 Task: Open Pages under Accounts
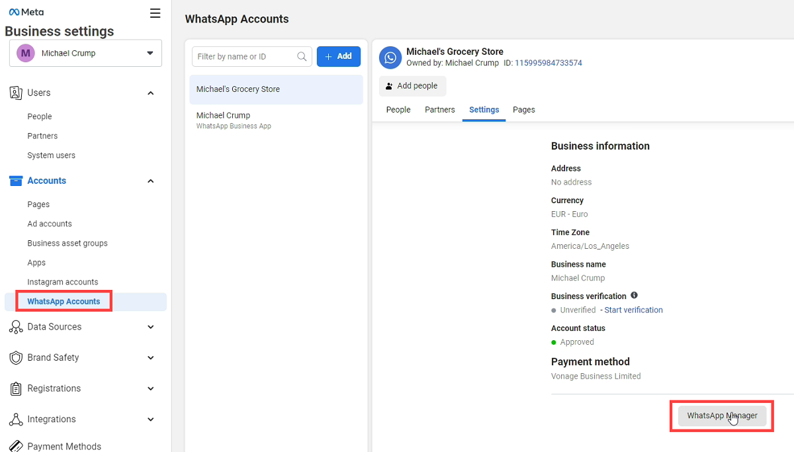(x=38, y=204)
